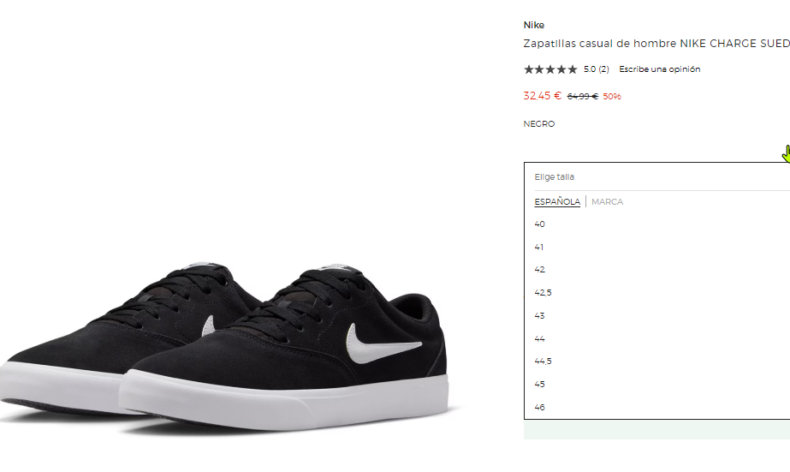Choose size 41 option
790x472 pixels.
(540, 248)
